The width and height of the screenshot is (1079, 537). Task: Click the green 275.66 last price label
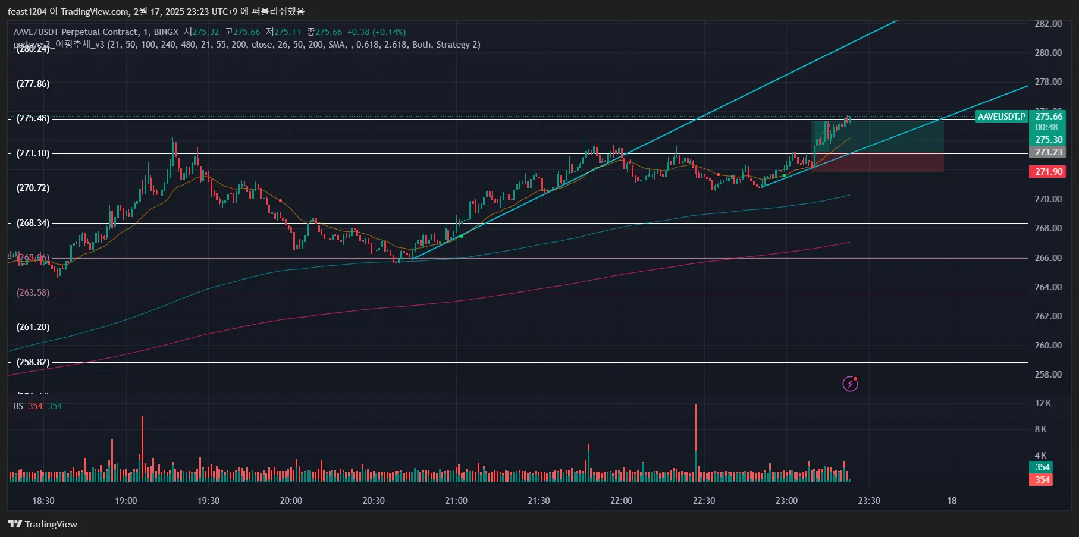pos(1048,117)
